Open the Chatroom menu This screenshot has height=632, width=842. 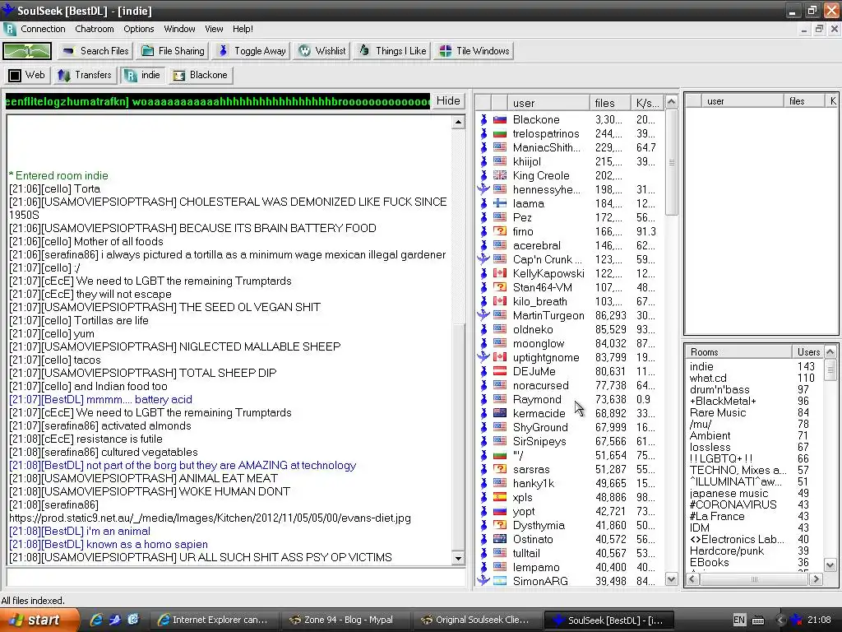pyautogui.click(x=94, y=29)
